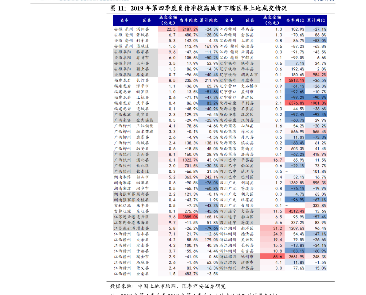Click the 安徽亳州 涡阳县 row
The width and height of the screenshot is (366, 295).
[x=132, y=29]
